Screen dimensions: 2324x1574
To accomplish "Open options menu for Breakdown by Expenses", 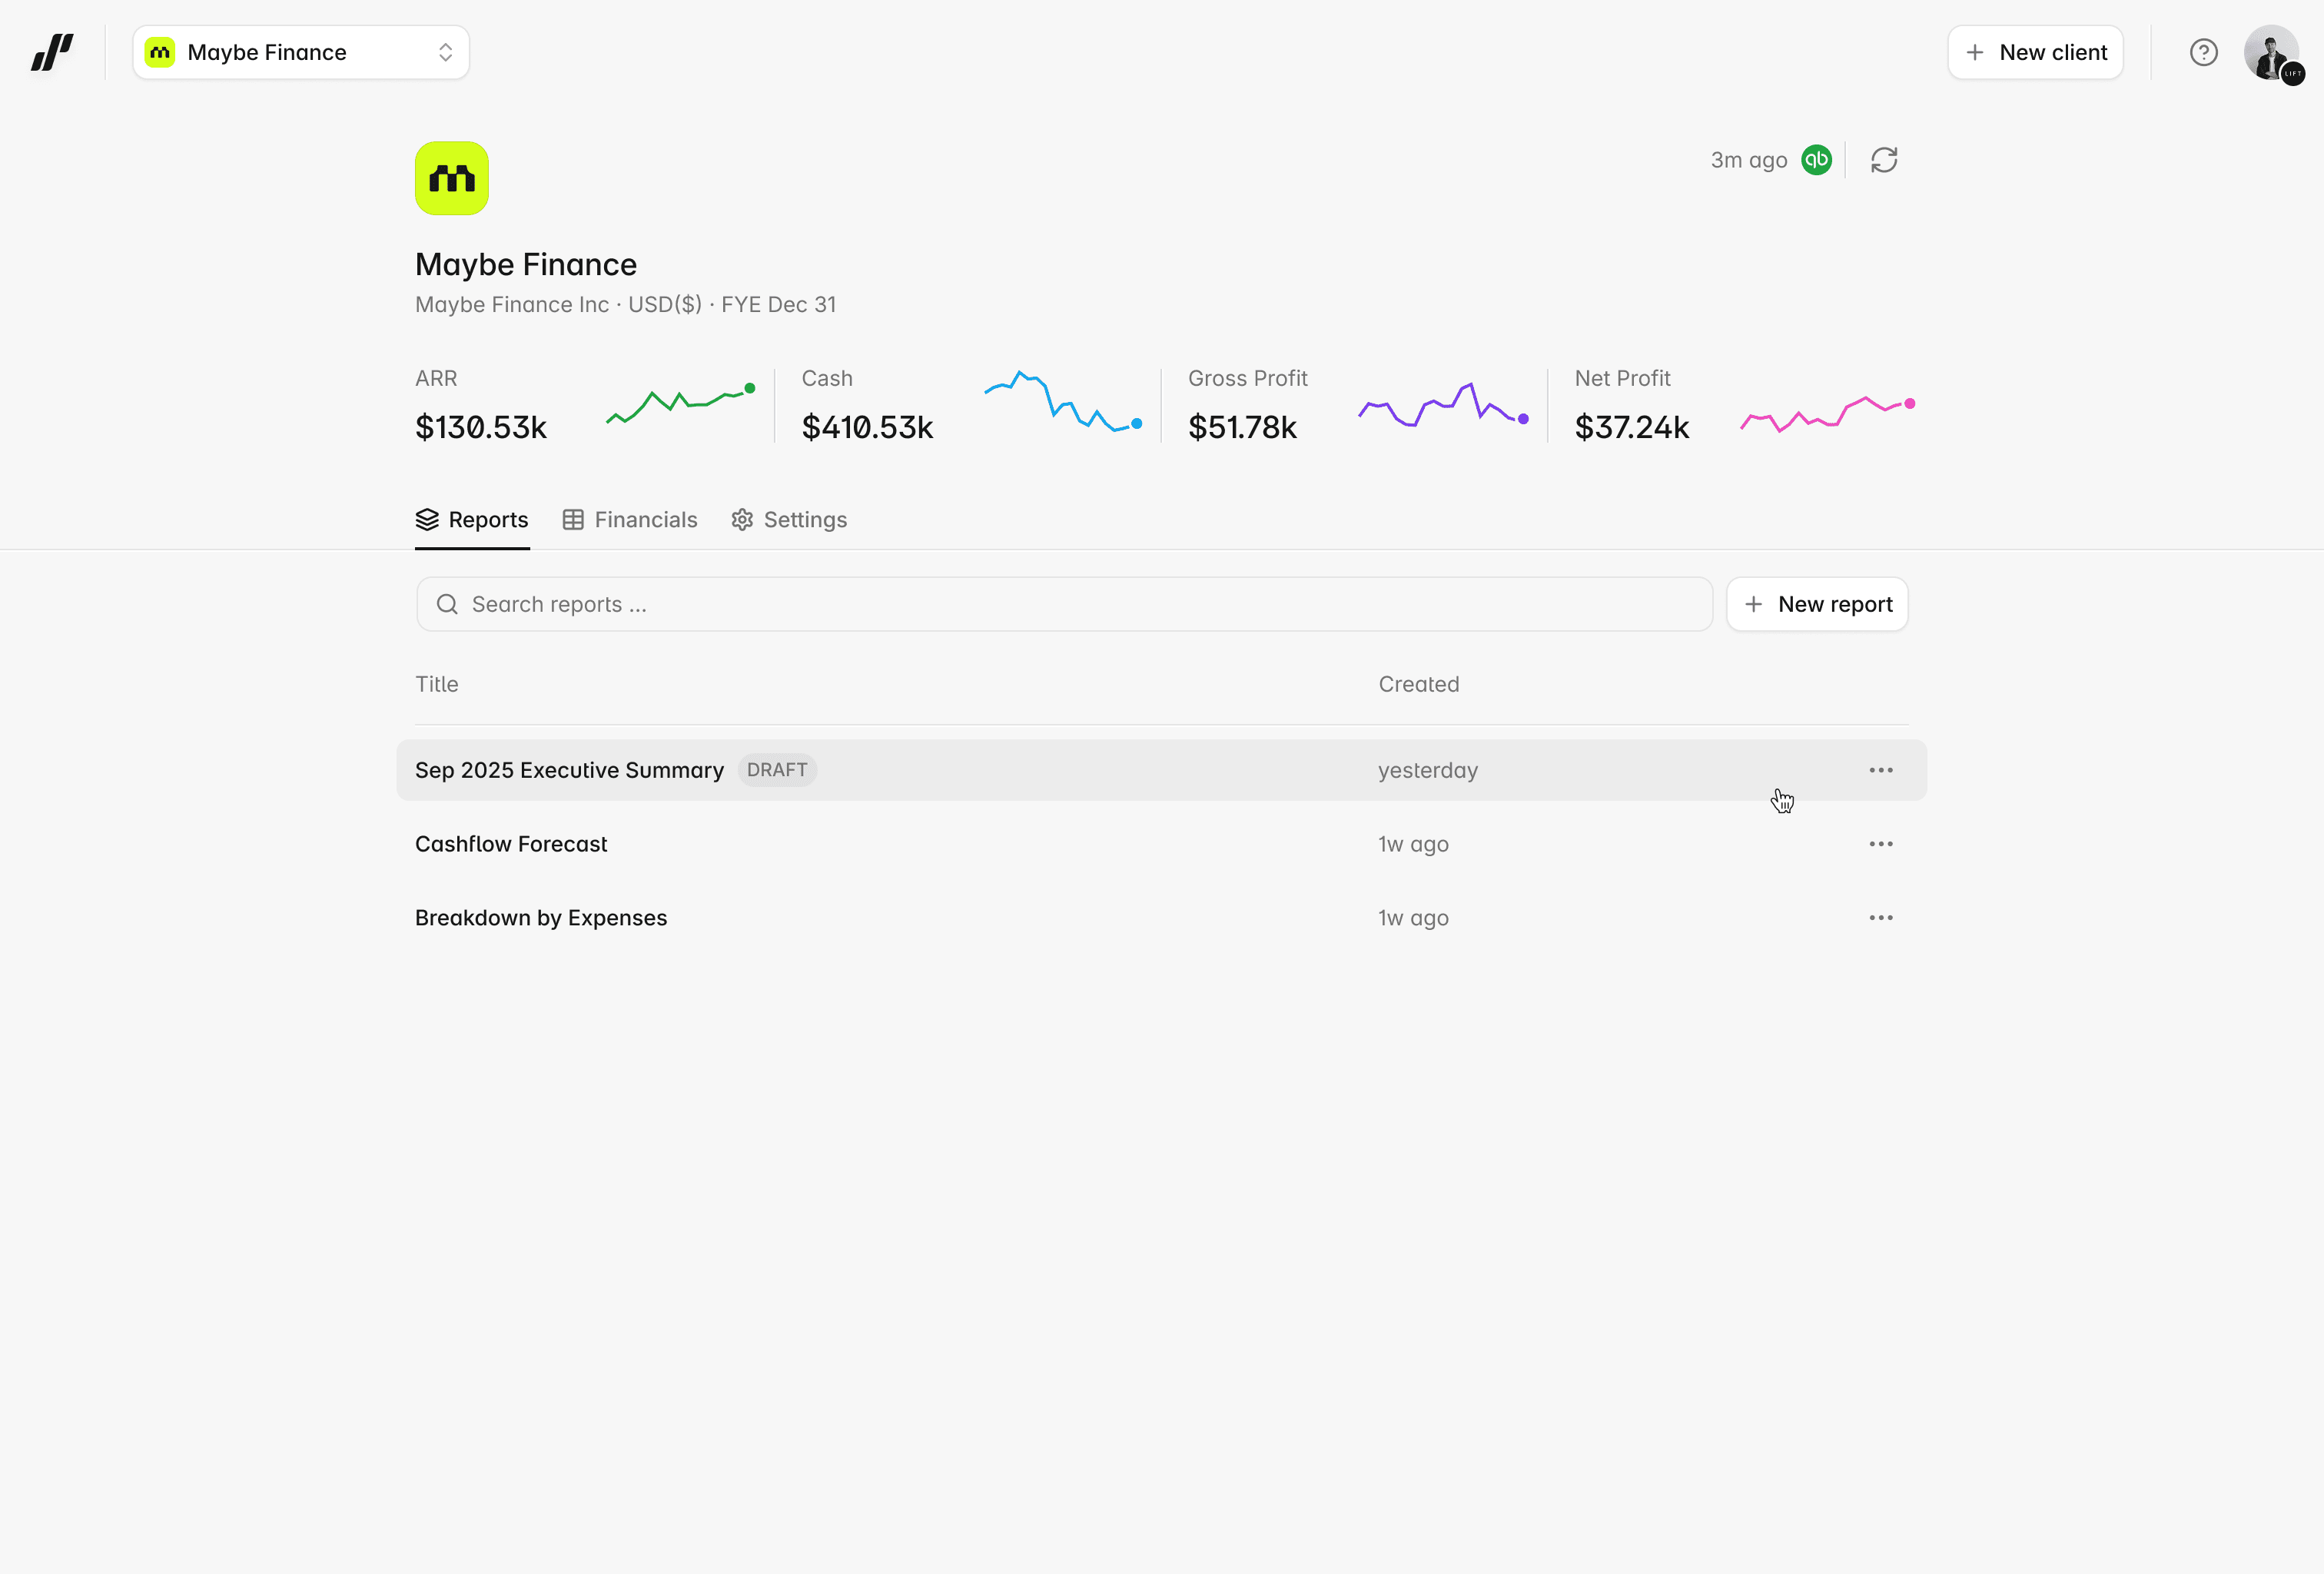I will click(x=1880, y=918).
